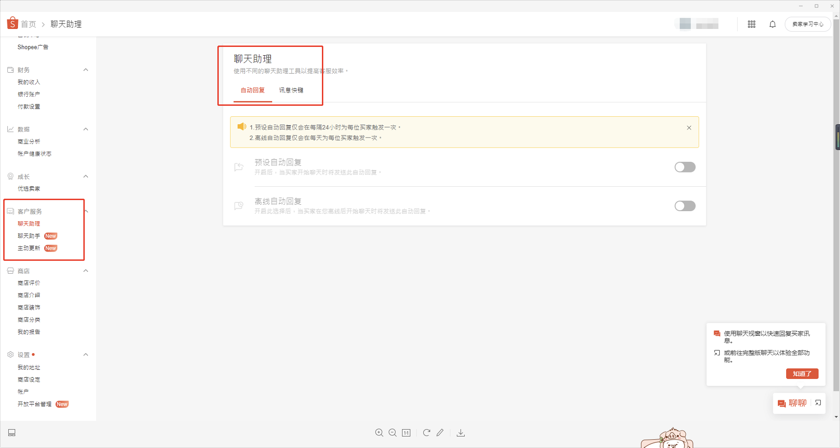This screenshot has height=448, width=840.
Task: Open the apps grid icon
Action: click(x=752, y=24)
